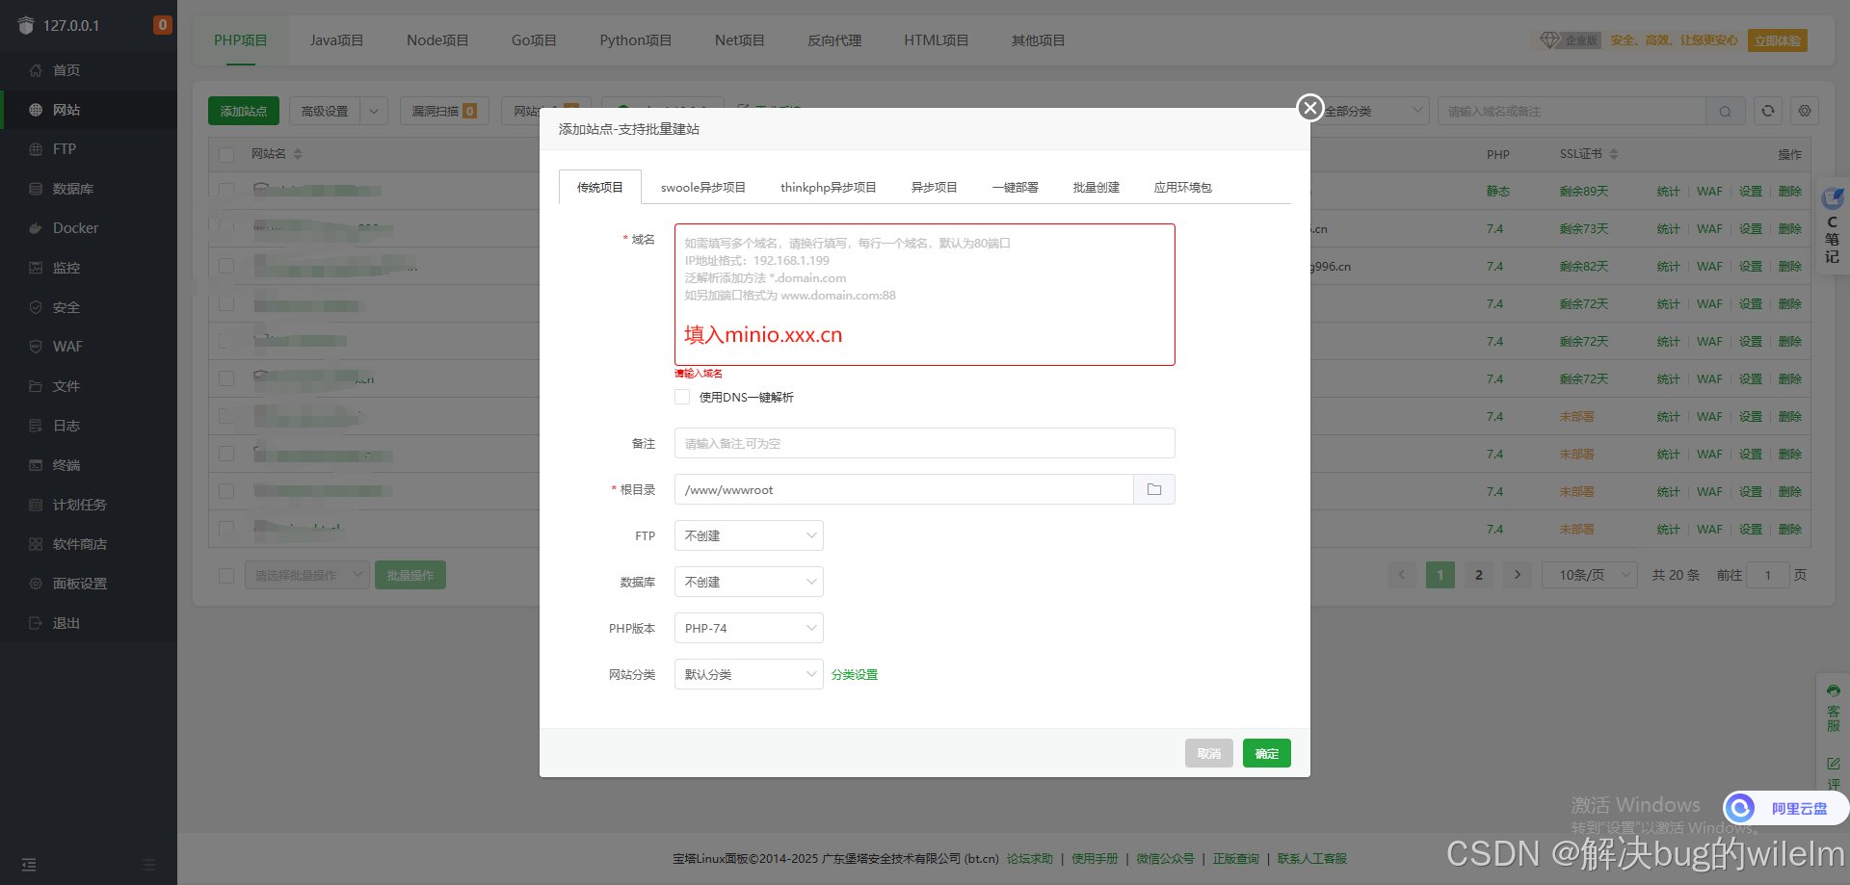Open the 10条/页 page size dropdown
The image size is (1850, 885).
point(1590,575)
